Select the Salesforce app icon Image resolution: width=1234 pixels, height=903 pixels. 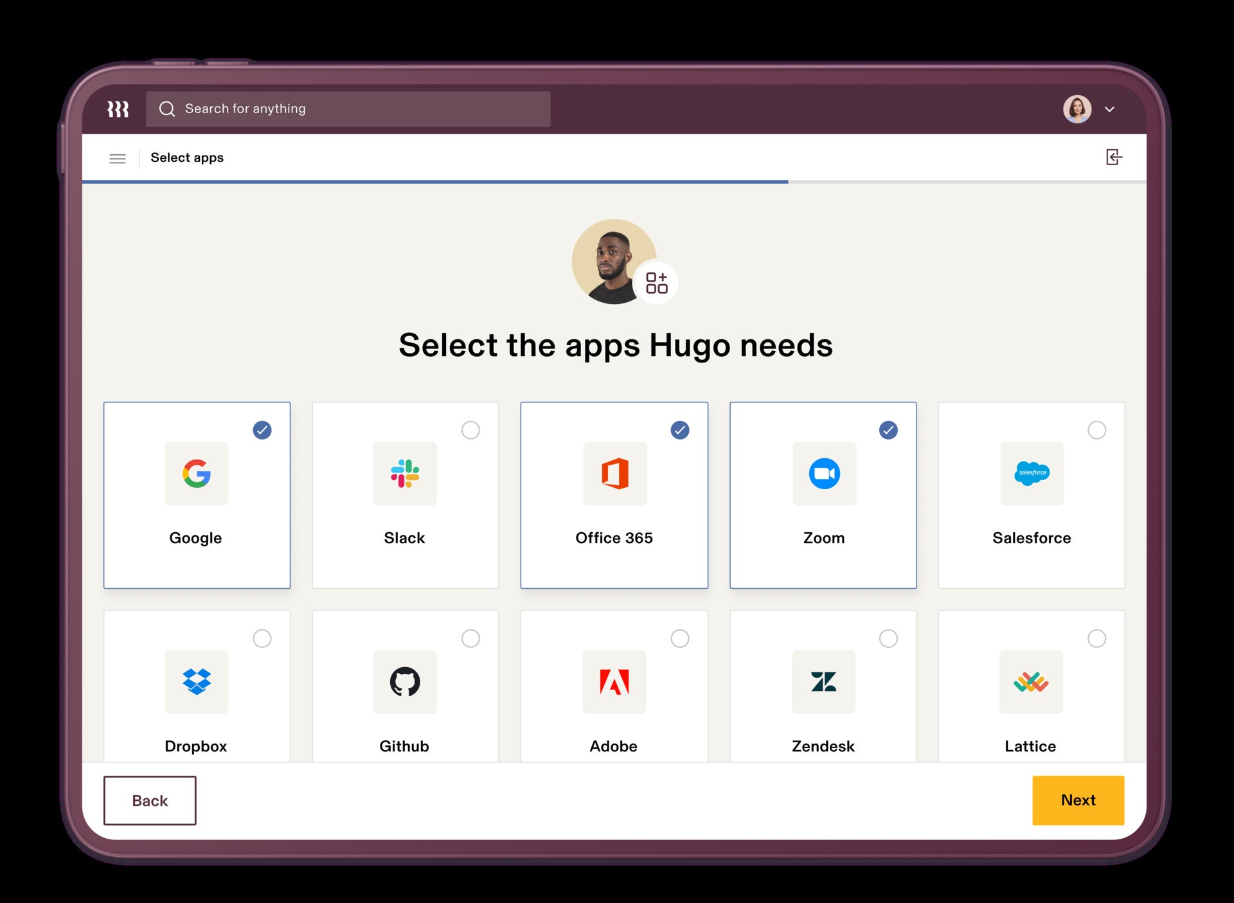click(x=1032, y=474)
